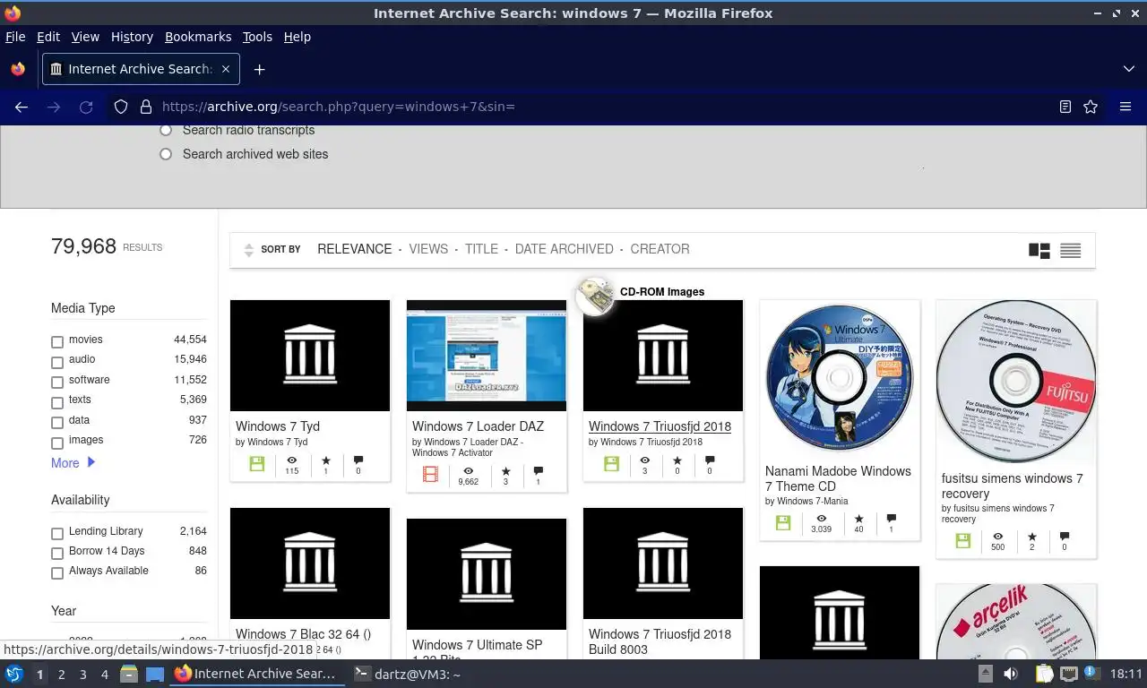1147x688 pixels.
Task: Click favorites star on Nanami Madobe card
Action: click(x=858, y=519)
